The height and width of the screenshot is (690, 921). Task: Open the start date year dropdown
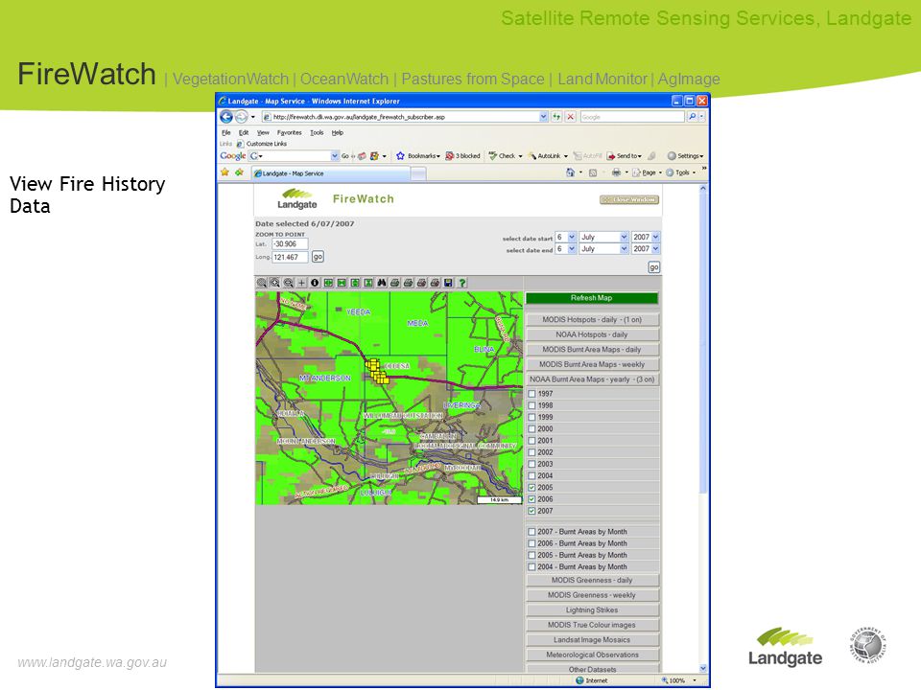tap(646, 237)
